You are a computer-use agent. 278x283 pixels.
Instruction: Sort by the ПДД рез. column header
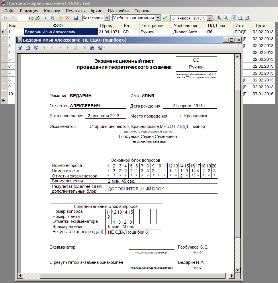[220, 26]
